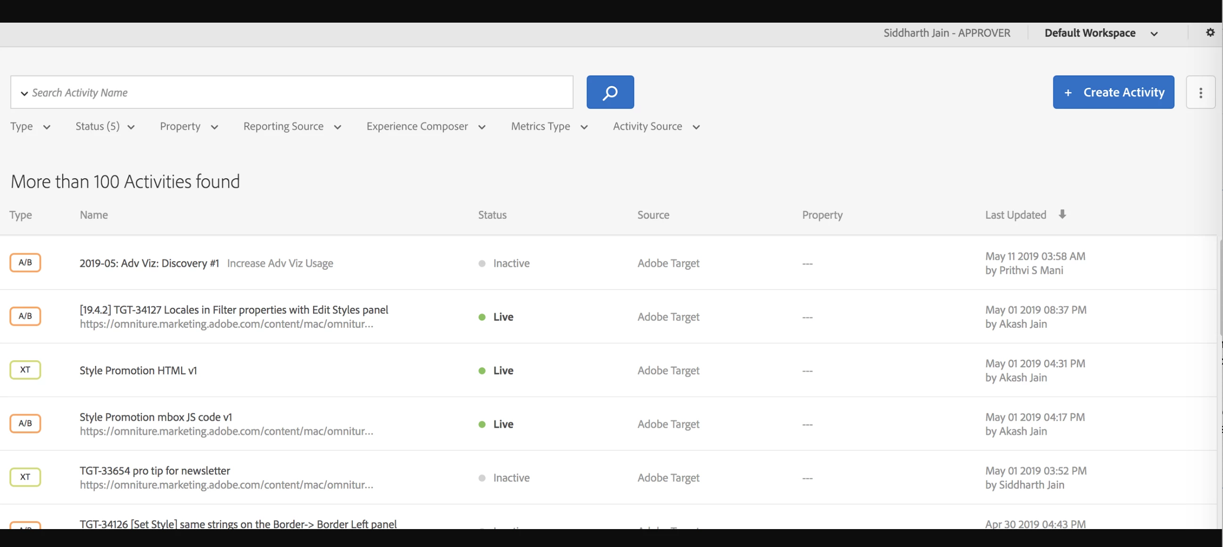
Task: Click the blue magnifier search button
Action: [610, 92]
